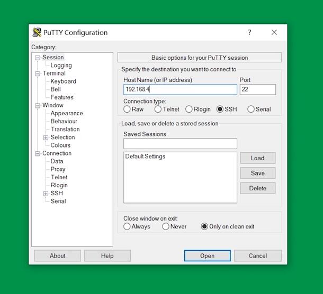The height and width of the screenshot is (294, 323).
Task: Open the Session category
Action: tap(53, 57)
